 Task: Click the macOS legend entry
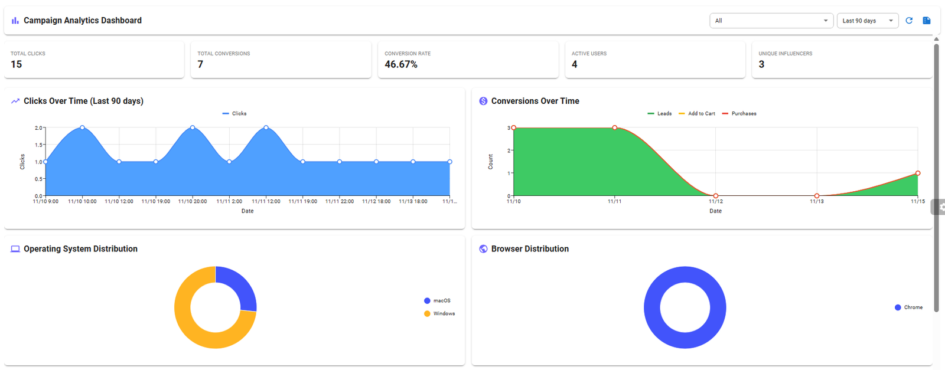tap(437, 301)
